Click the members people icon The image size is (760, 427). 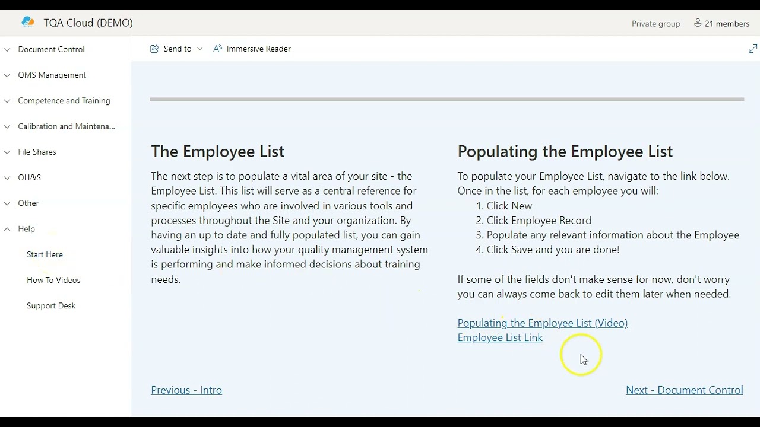coord(698,23)
